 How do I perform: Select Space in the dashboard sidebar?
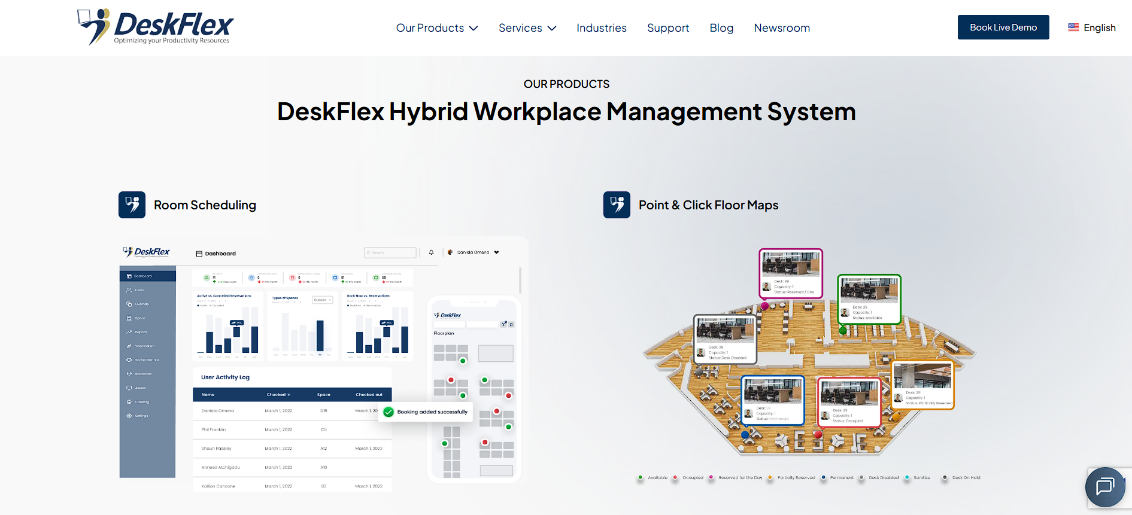click(136, 318)
